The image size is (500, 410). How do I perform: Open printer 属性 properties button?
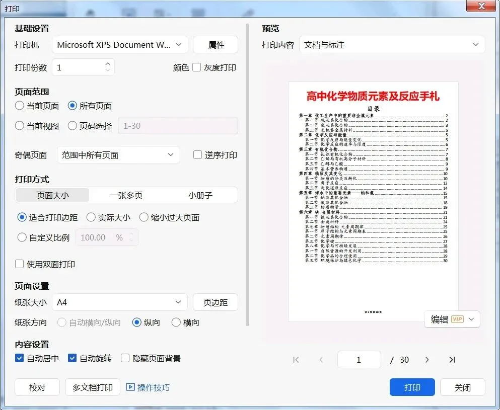216,45
